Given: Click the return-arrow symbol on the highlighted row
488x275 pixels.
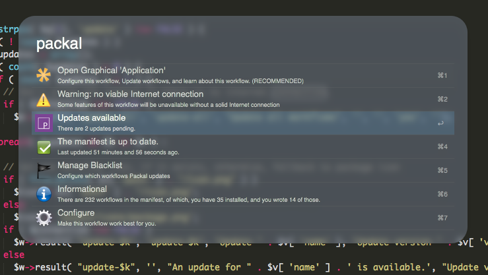Looking at the screenshot, I should click(440, 123).
